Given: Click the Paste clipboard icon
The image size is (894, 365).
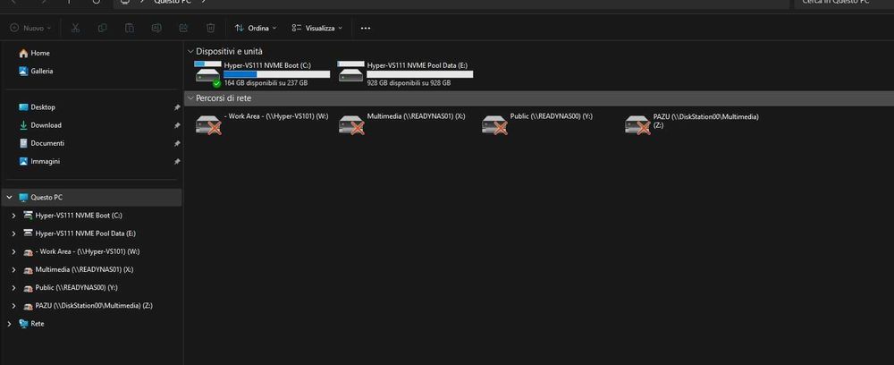Looking at the screenshot, I should 130,28.
